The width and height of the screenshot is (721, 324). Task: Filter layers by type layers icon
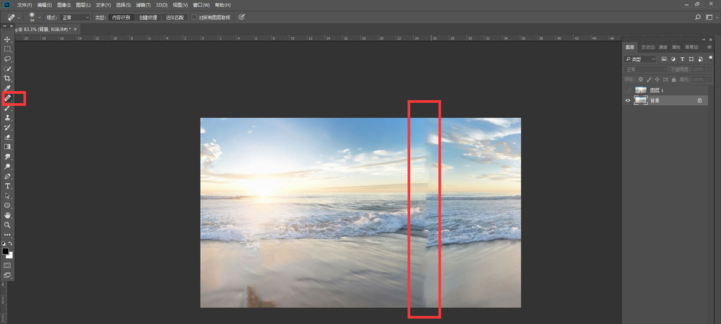click(x=683, y=59)
